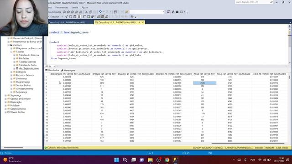This screenshot has height=164, width=292.
Task: Open the Toolbox icon in the toolbar
Action: point(177,12)
